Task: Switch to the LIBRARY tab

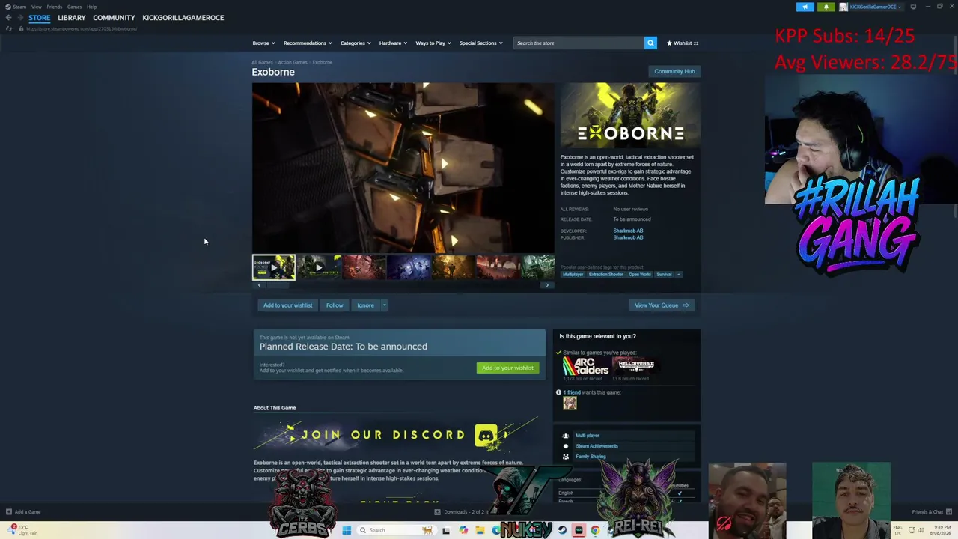Action: click(72, 17)
